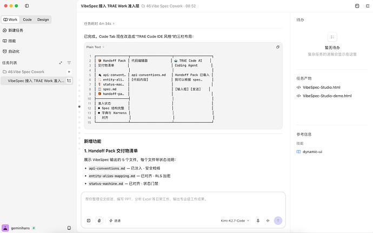The width and height of the screenshot is (373, 233).
Task: Click the api-conventions.md inline code
Action: click(107, 168)
